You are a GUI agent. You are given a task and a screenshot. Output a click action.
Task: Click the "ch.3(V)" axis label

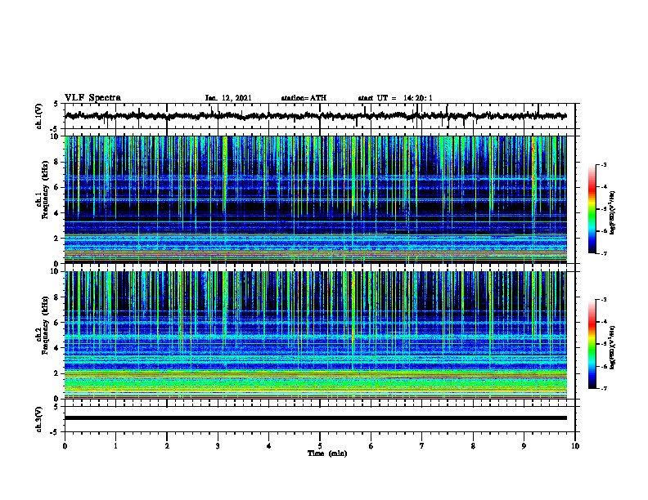click(x=39, y=419)
